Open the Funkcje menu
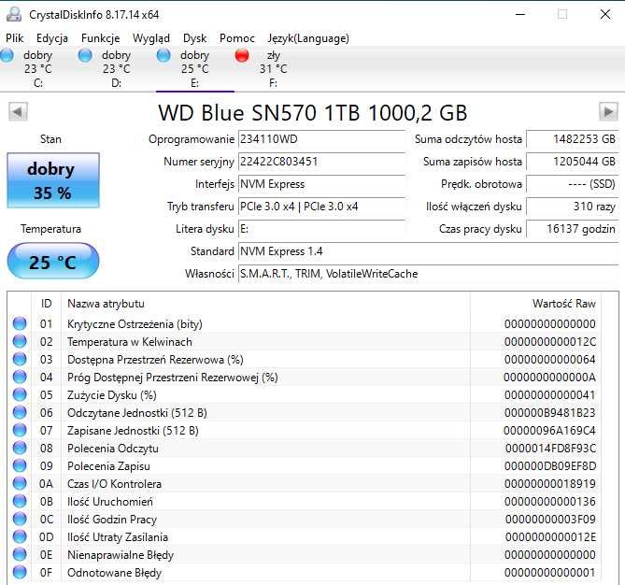 [x=101, y=38]
